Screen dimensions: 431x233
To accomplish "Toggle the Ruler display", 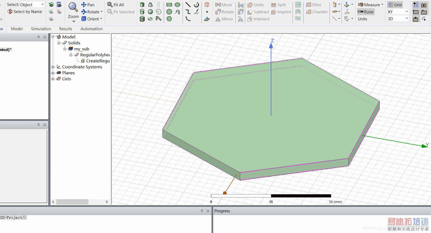I will point(366,12).
